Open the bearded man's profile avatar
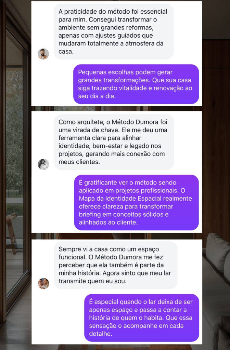Viewport: 230px width, 350px height. pyautogui.click(x=43, y=54)
